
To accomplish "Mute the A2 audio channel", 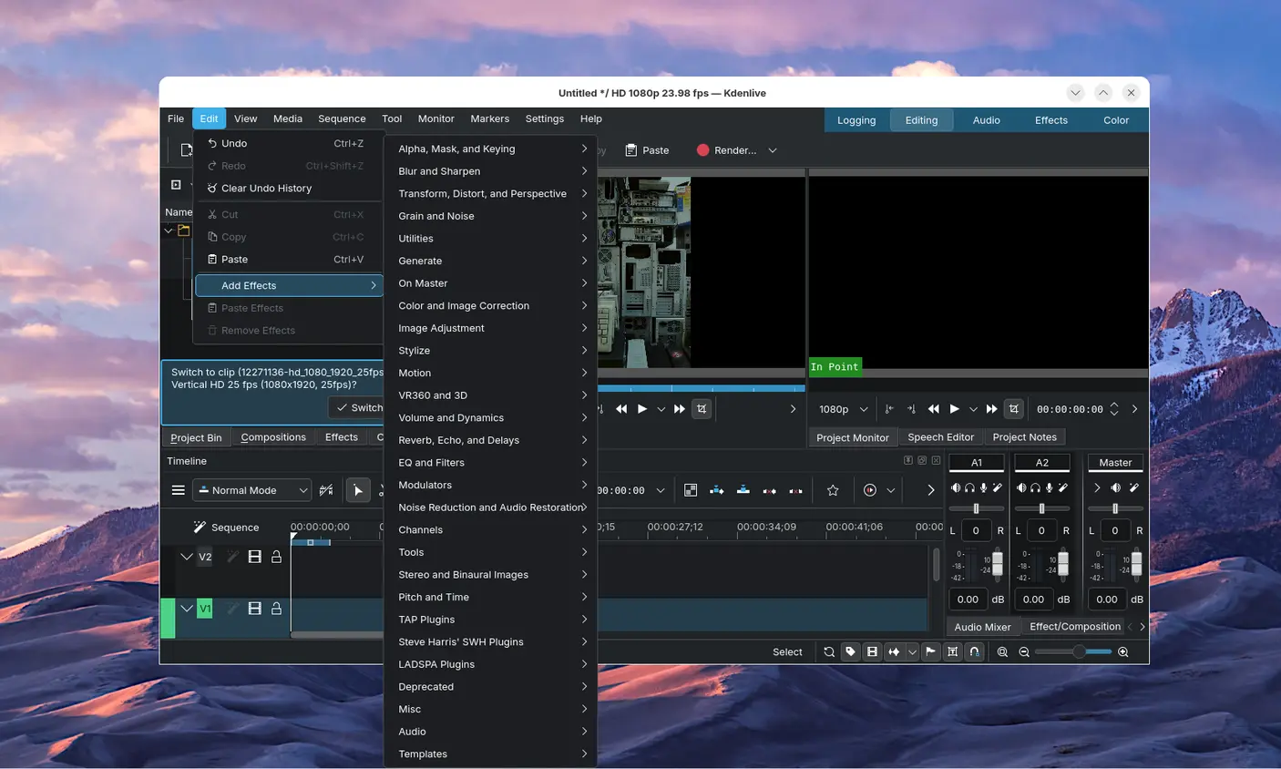I will pos(1021,488).
